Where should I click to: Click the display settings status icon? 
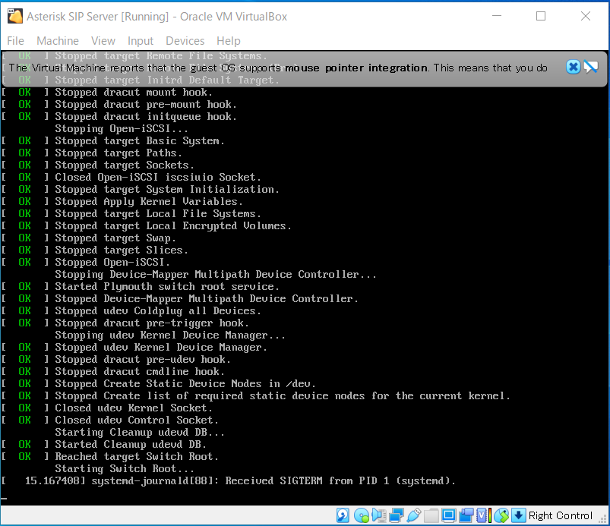point(448,515)
